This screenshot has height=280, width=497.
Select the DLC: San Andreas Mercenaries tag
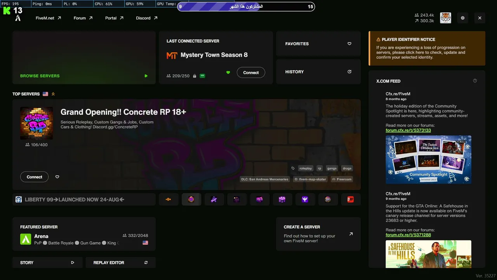click(265, 179)
